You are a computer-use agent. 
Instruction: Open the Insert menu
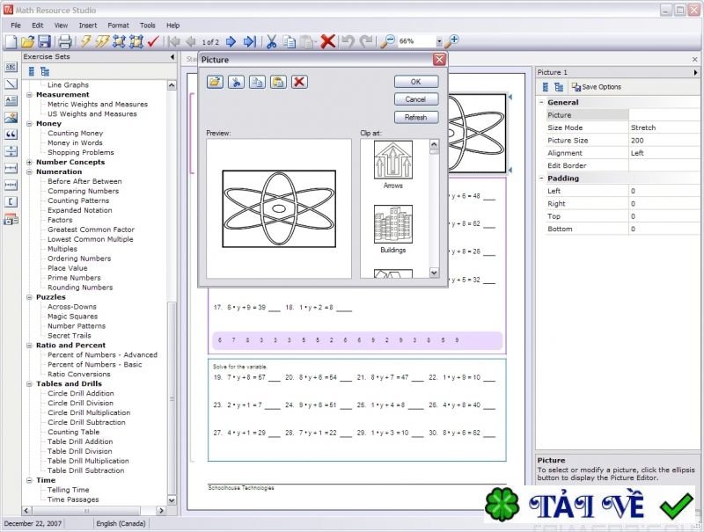pyautogui.click(x=88, y=26)
